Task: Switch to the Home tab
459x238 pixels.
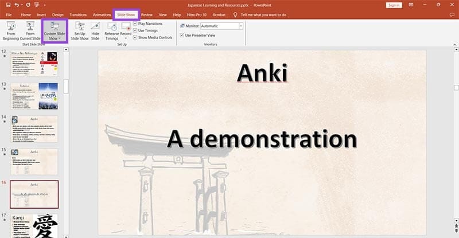Action: 26,15
